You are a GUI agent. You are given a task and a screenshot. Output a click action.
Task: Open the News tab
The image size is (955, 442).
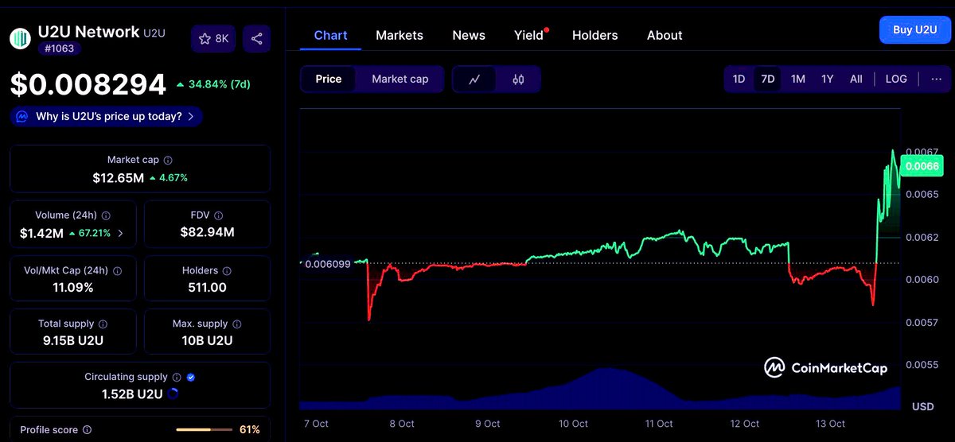(469, 35)
